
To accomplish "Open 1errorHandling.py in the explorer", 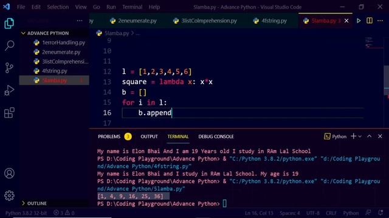I will (x=54, y=42).
